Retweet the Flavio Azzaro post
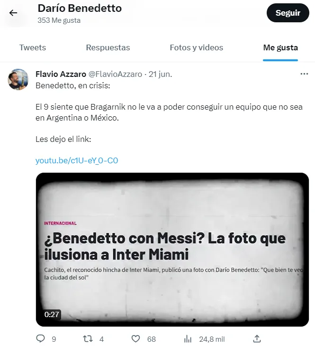The image size is (315, 346). 88,339
